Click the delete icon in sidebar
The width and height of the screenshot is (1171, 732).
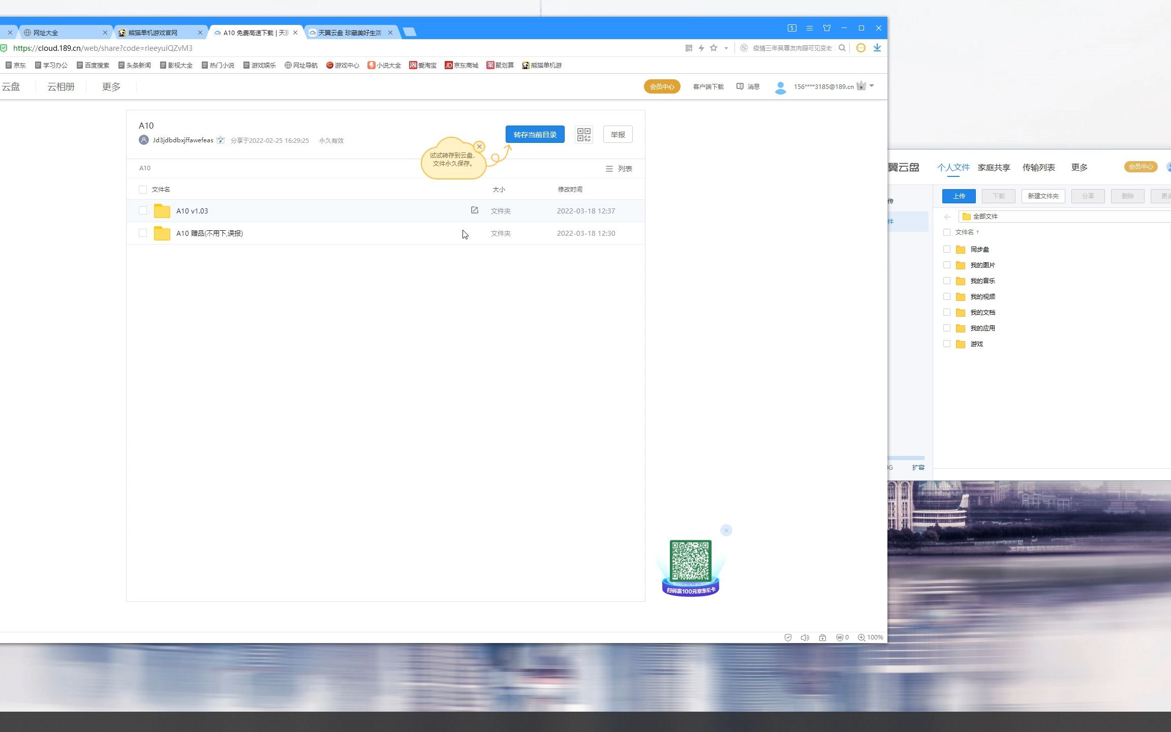coord(1129,196)
